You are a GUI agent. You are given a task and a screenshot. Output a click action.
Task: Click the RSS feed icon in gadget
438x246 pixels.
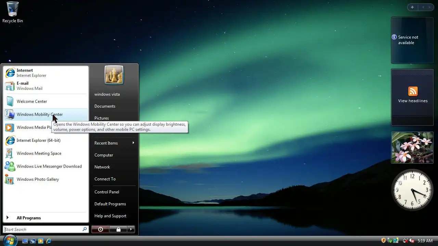[413, 91]
